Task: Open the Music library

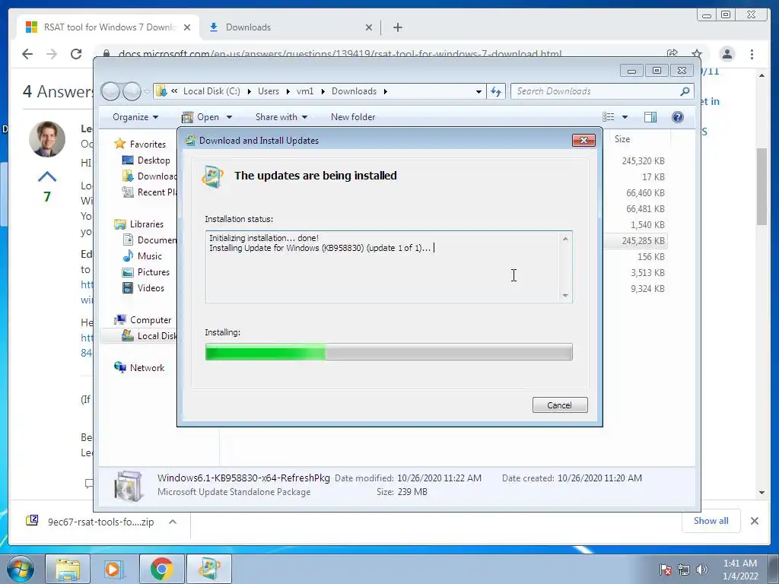Action: point(150,256)
